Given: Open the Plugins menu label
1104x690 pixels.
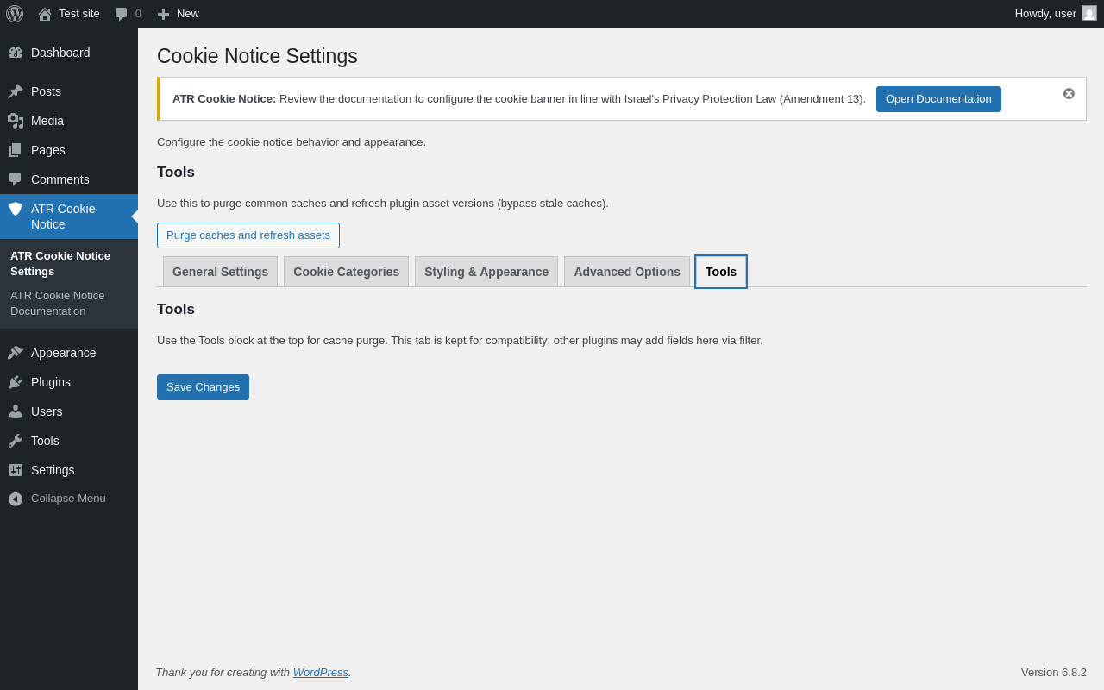Looking at the screenshot, I should [51, 382].
